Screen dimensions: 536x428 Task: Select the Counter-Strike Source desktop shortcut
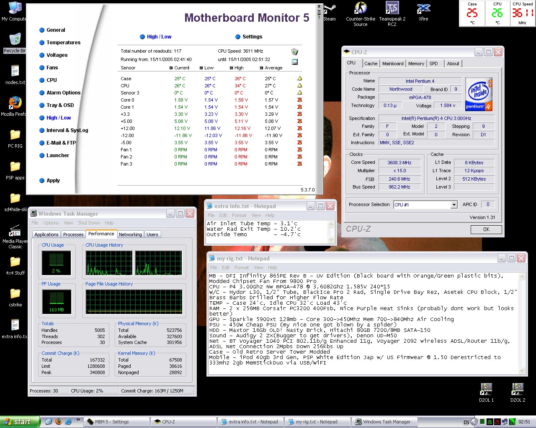pos(360,14)
